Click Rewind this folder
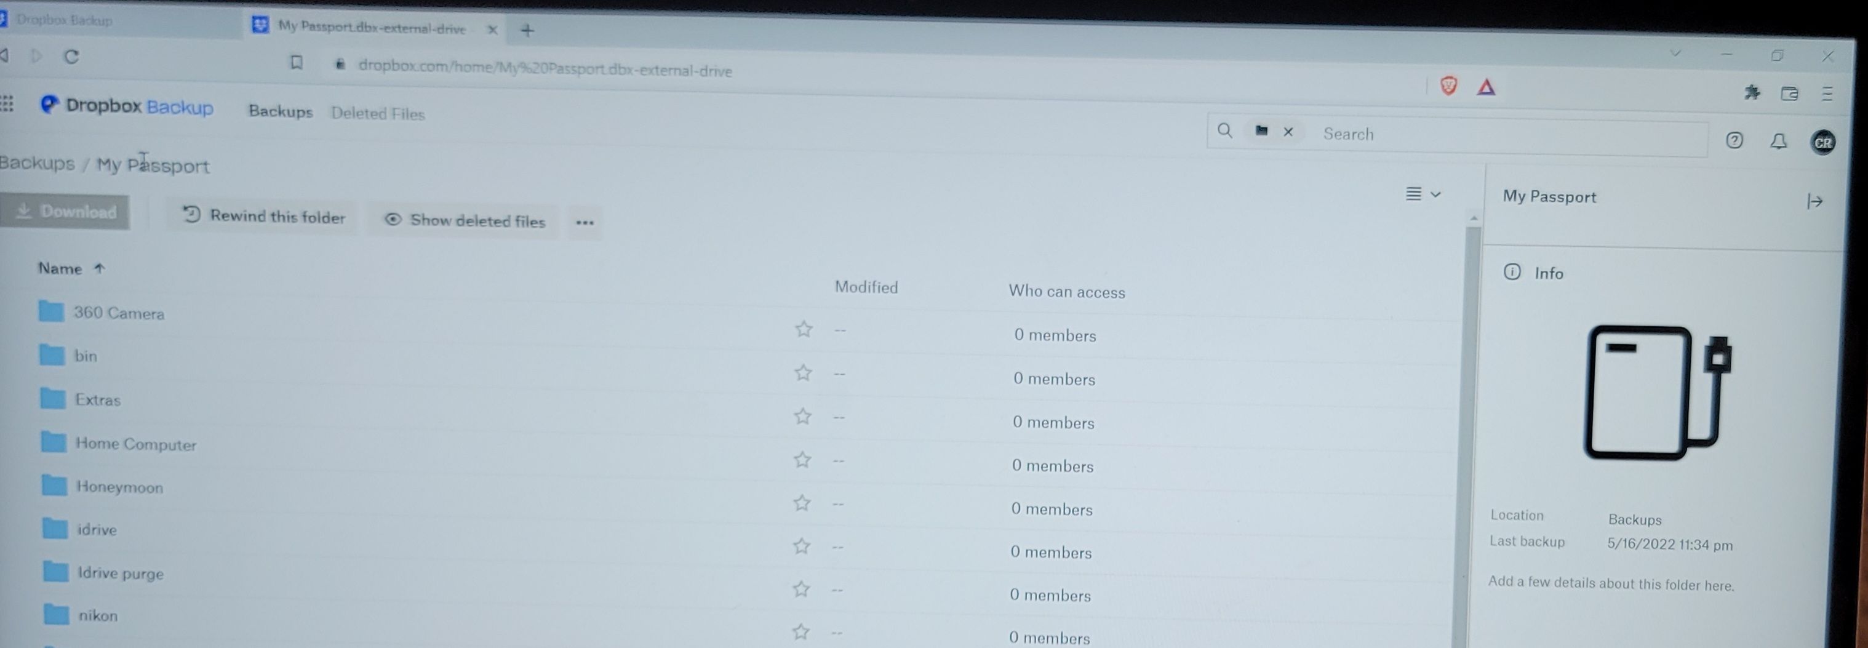Viewport: 1868px width, 648px height. [264, 216]
